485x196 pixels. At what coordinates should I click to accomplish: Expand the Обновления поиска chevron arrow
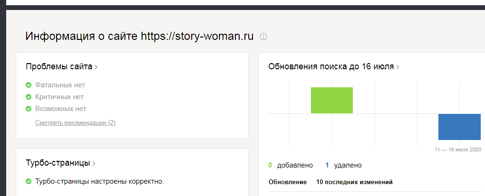[398, 67]
